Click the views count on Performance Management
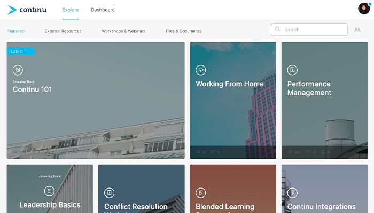374x213 pixels. (294, 152)
